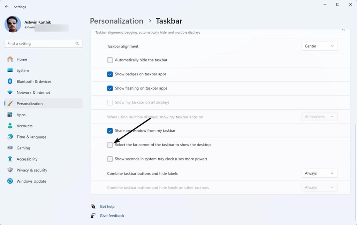Click the Accessibility figure icon

10,159
